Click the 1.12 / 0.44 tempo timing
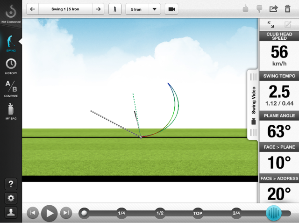Image resolution: width=299 pixels, height=223 pixels. [x=279, y=103]
